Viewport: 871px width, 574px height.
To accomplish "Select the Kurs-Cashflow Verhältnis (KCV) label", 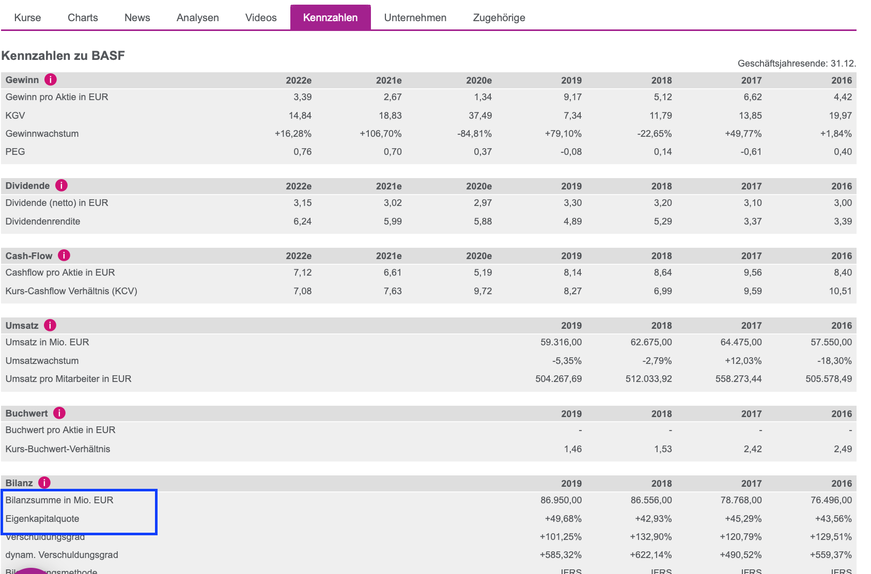I will point(71,291).
